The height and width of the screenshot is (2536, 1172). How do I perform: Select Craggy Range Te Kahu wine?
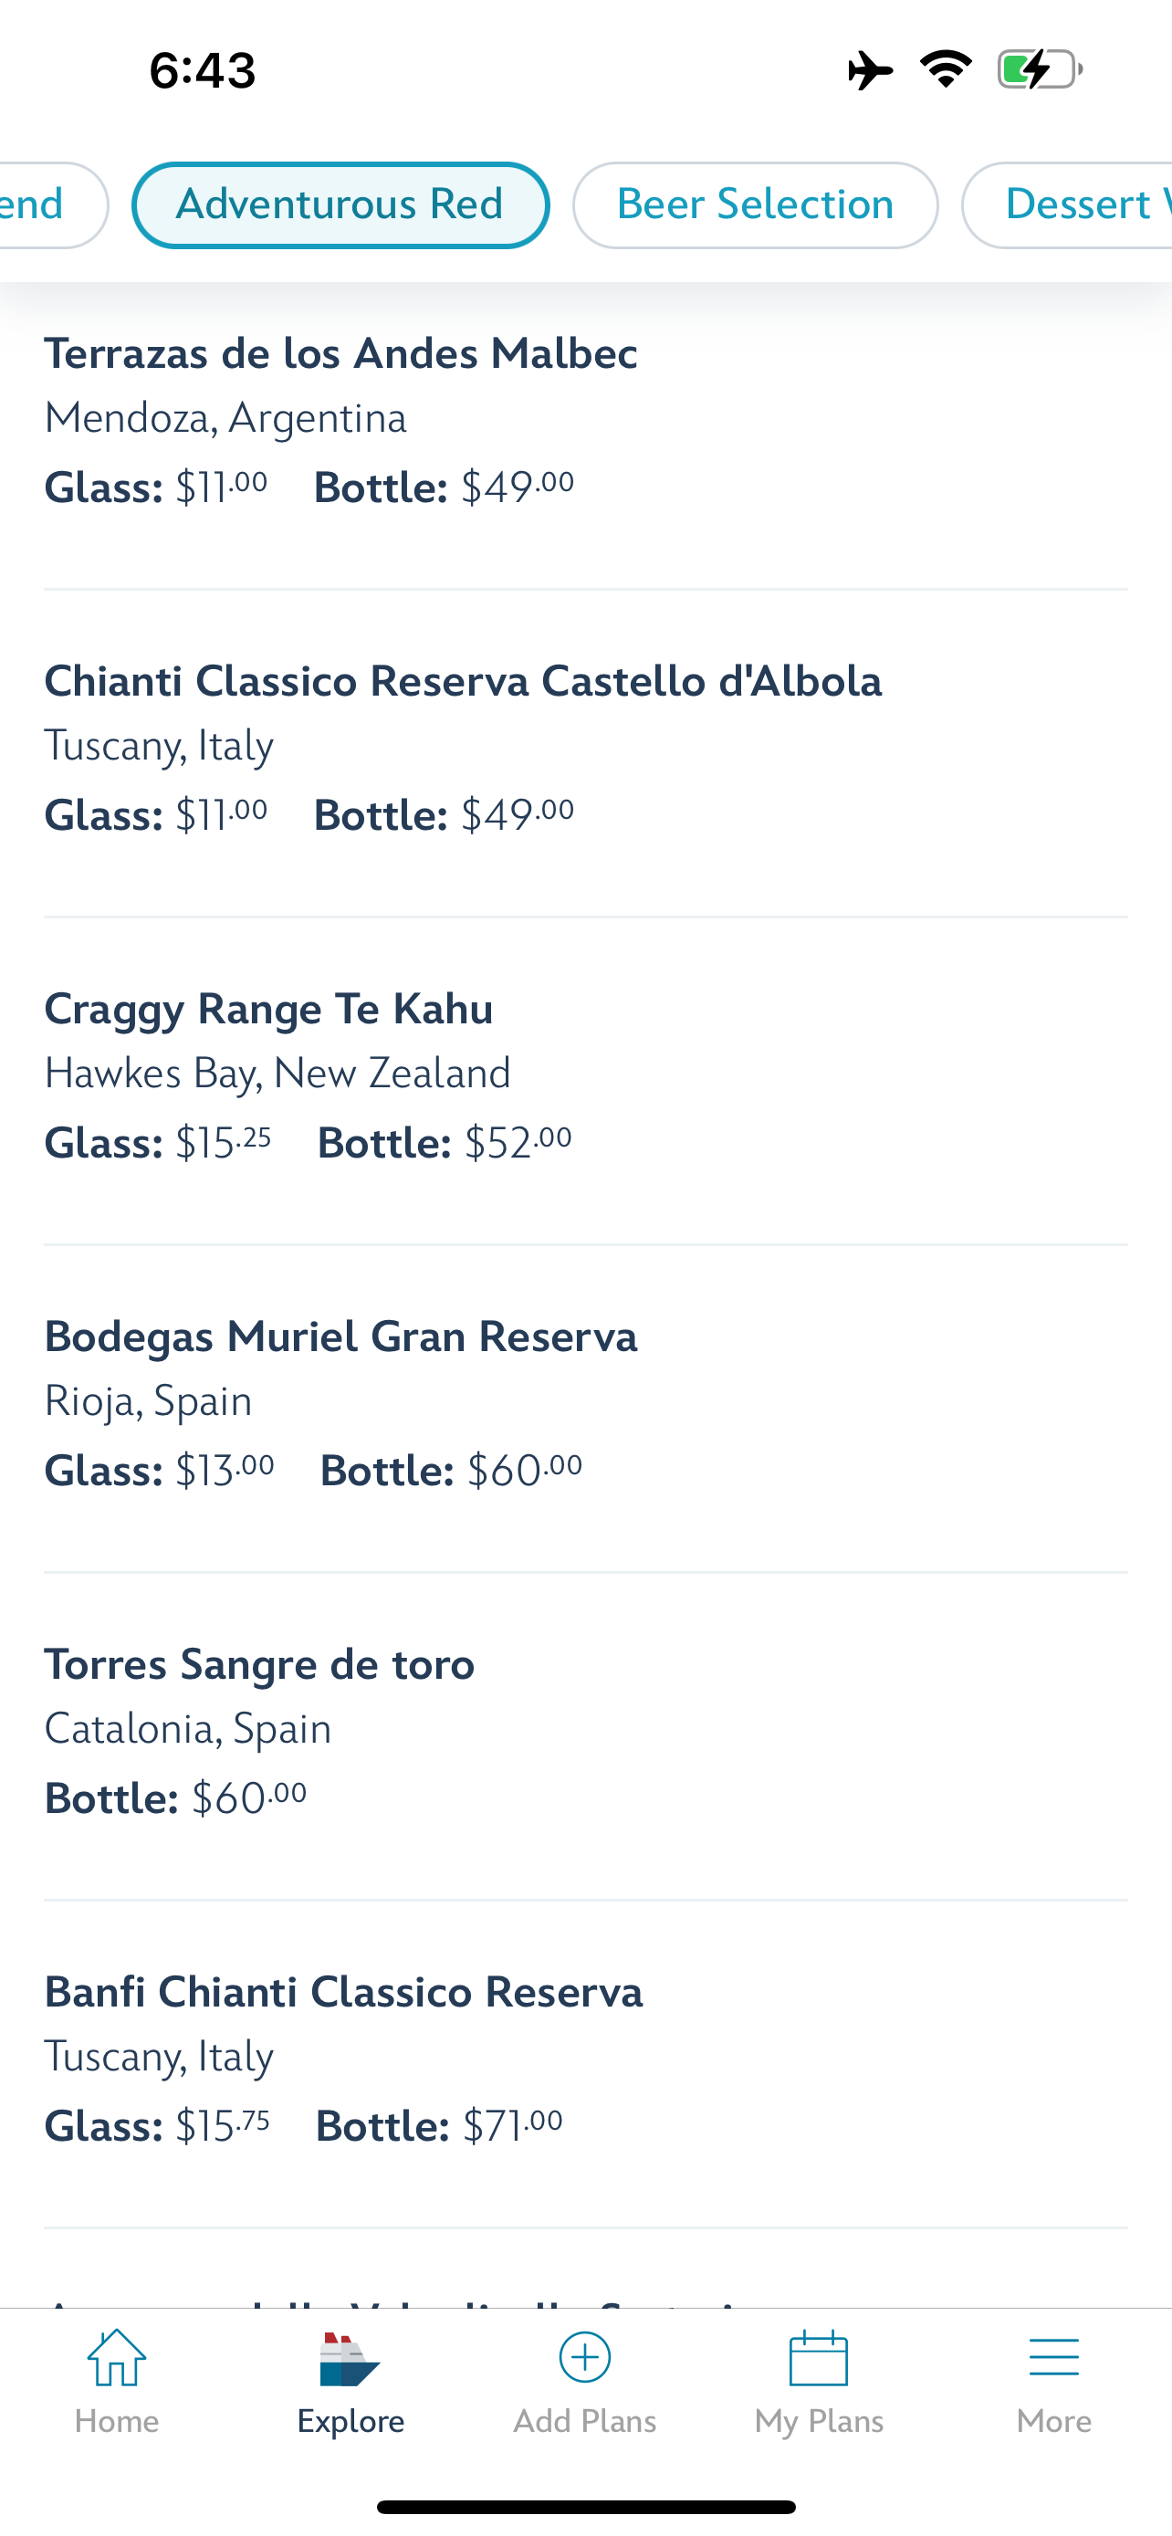coord(268,1009)
